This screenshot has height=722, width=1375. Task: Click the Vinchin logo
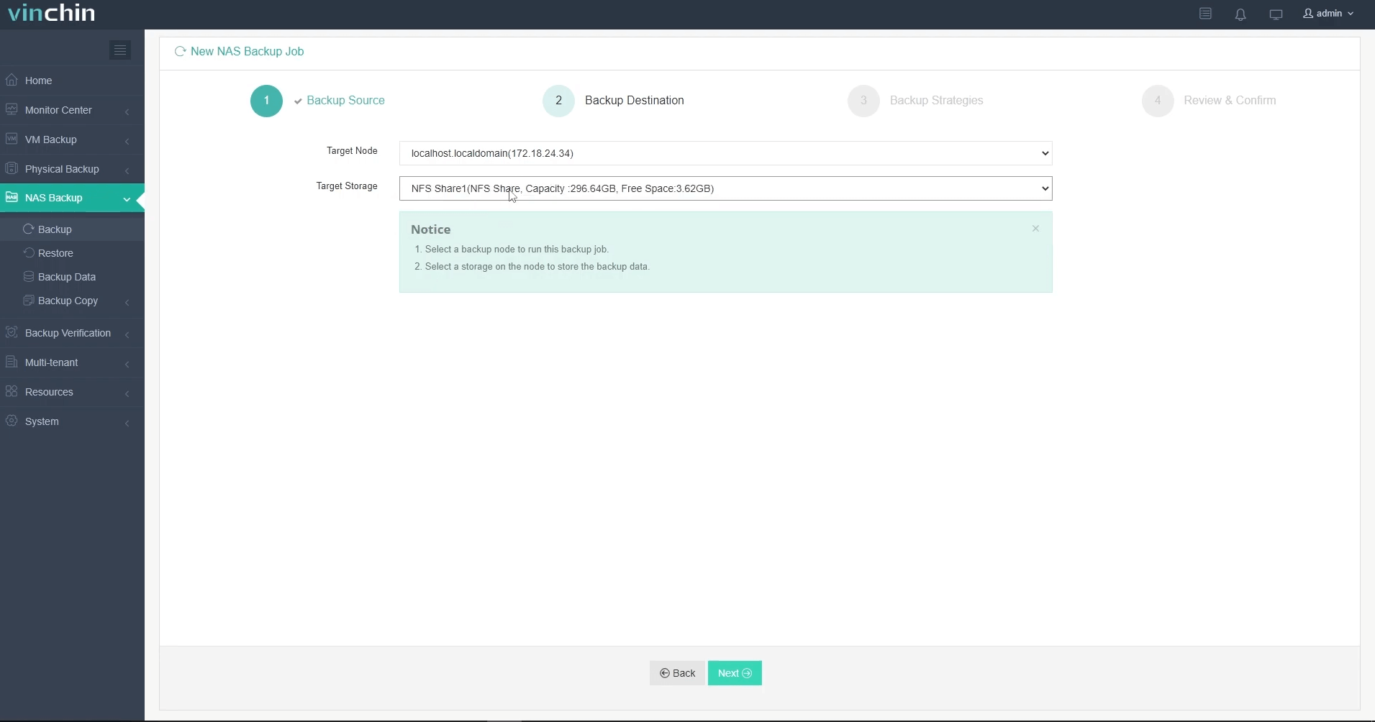point(51,13)
